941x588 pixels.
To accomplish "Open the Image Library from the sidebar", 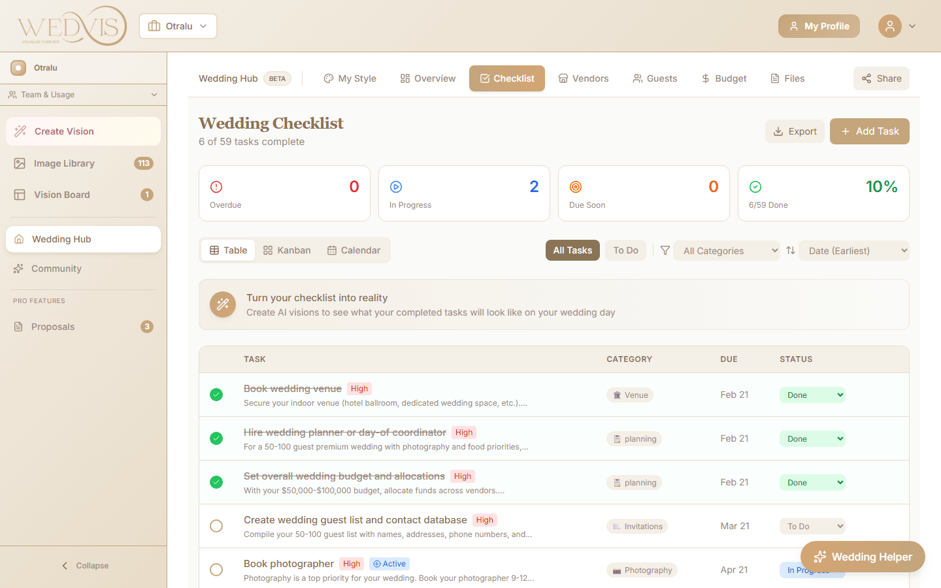I will click(x=20, y=163).
